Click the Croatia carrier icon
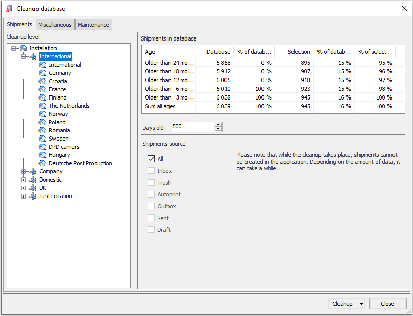This screenshot has height=316, width=413. coord(43,81)
